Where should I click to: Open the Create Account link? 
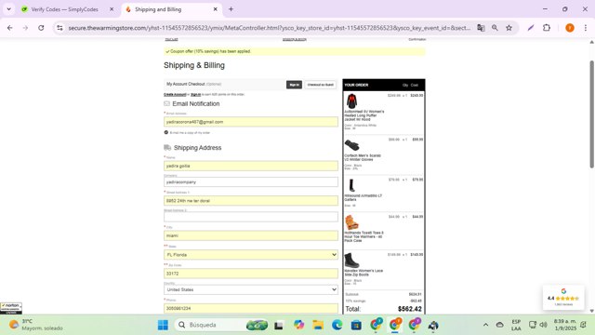pos(175,94)
